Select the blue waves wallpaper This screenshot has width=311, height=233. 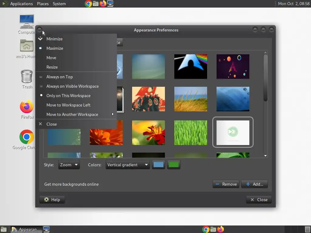[233, 99]
